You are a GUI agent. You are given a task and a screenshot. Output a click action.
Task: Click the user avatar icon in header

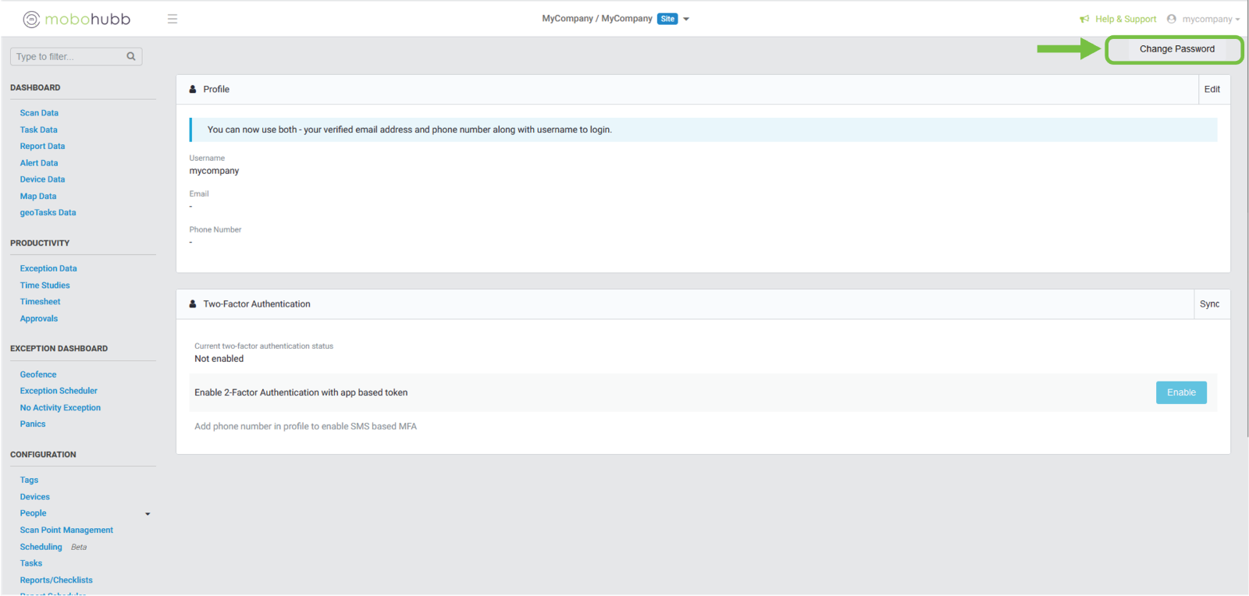click(1171, 19)
